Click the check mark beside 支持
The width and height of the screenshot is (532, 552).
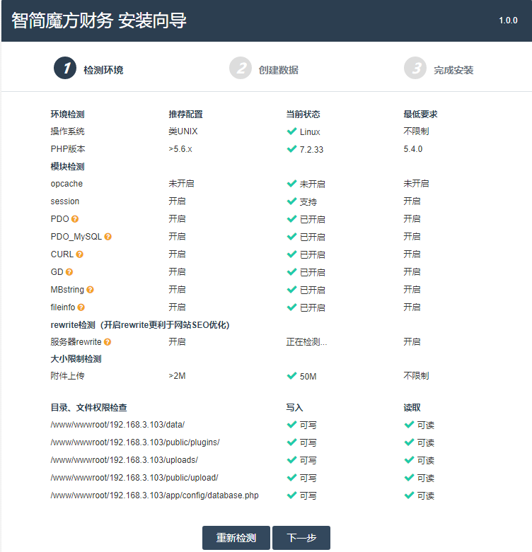pos(291,201)
